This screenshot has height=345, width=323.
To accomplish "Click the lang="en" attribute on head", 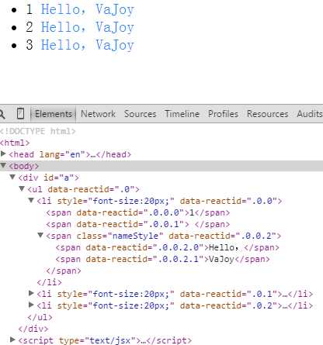I will (x=62, y=154).
